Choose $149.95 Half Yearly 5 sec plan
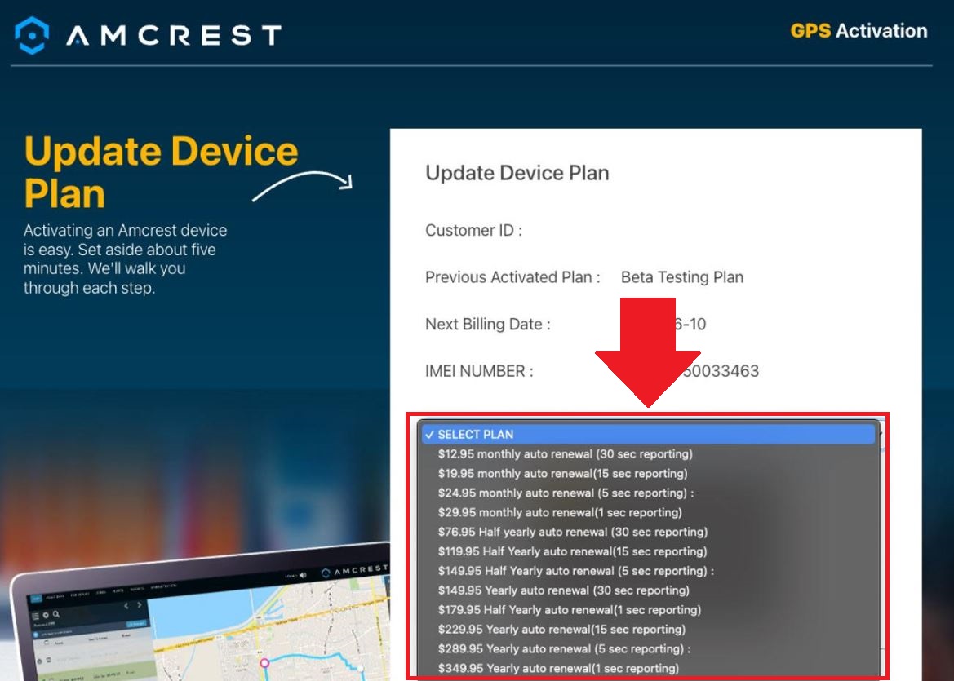The height and width of the screenshot is (681, 954). coord(647,571)
